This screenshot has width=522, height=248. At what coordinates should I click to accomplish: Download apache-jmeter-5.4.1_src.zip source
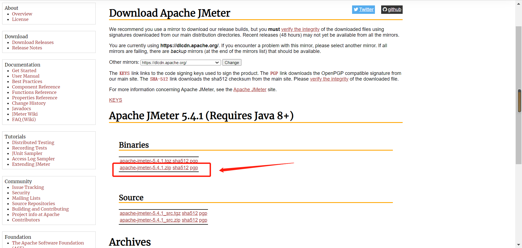pos(150,220)
